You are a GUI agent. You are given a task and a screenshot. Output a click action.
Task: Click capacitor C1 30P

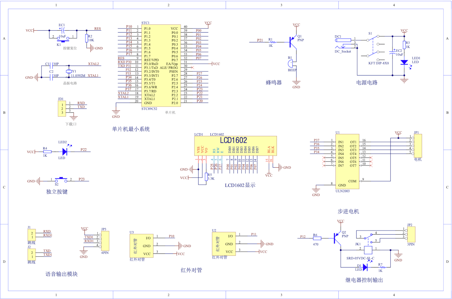[52, 66]
